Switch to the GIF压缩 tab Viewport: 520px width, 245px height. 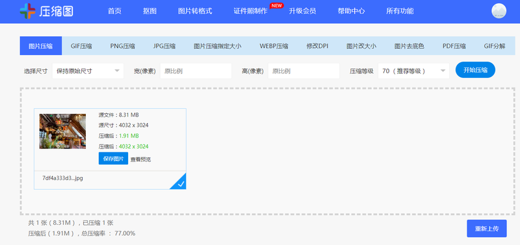81,46
